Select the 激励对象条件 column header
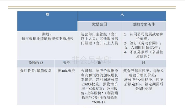This screenshot has width=185, height=108. pos(144,26)
